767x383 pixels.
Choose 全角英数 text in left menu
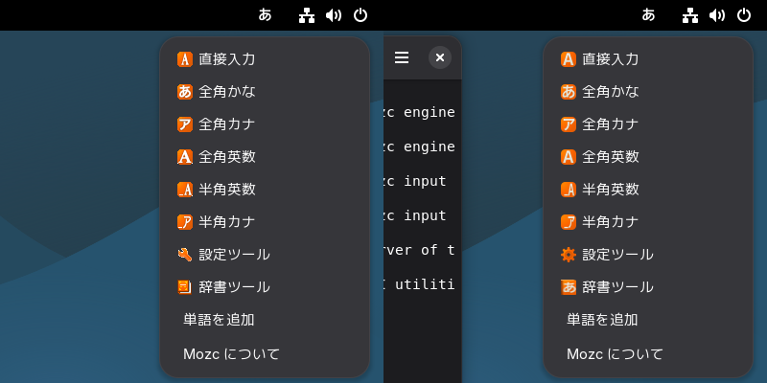coord(227,157)
